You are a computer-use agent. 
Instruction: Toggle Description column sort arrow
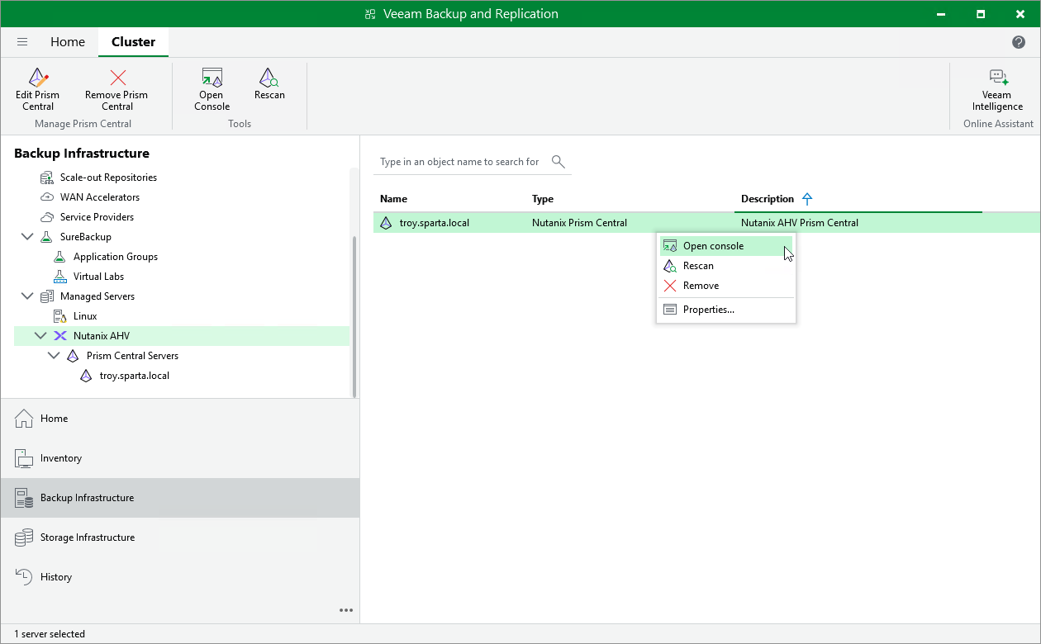(x=808, y=199)
